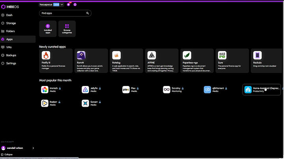Open the RomM app card

[x=91, y=61]
